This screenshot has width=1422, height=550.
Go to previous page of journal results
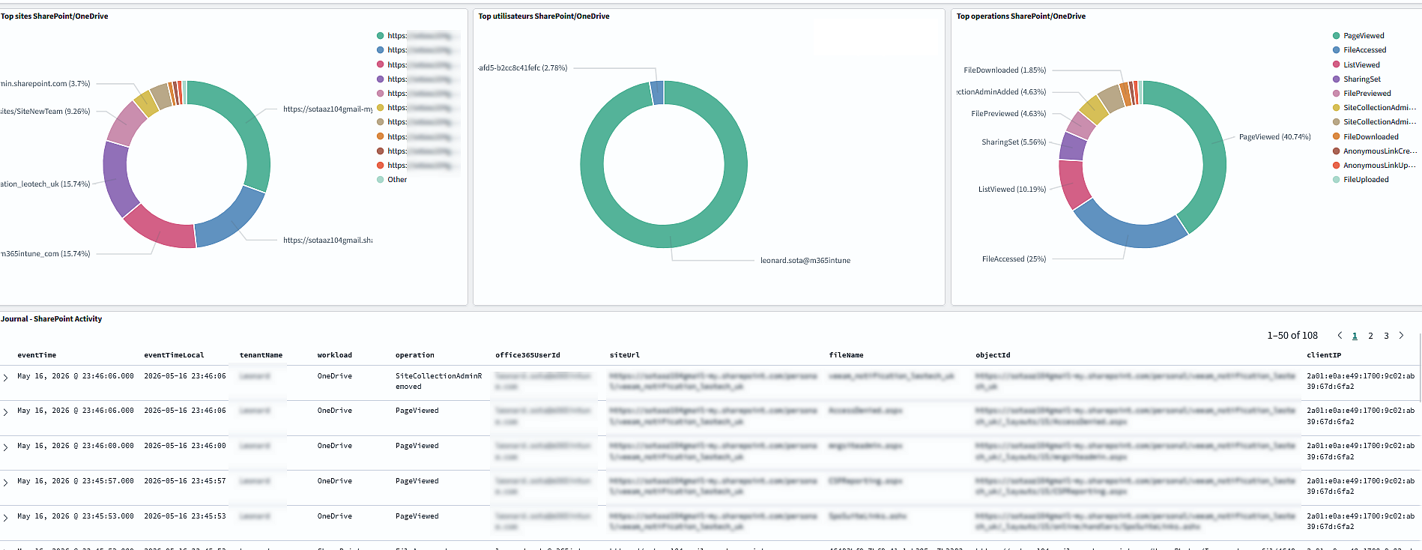[x=1340, y=336]
